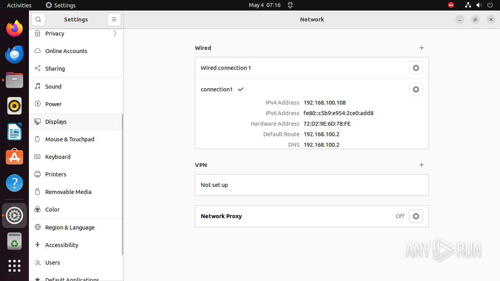
Task: Expand Privacy submenu chevron
Action: click(115, 34)
